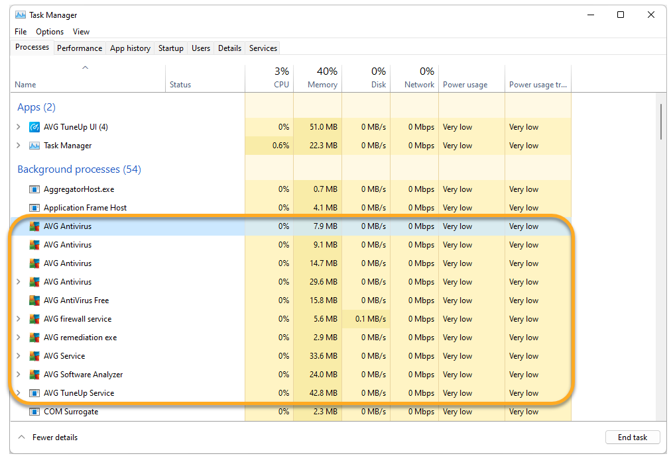This screenshot has height=458, width=671.
Task: Expand the AVG TuneUp UI (4) group
Action: [19, 127]
